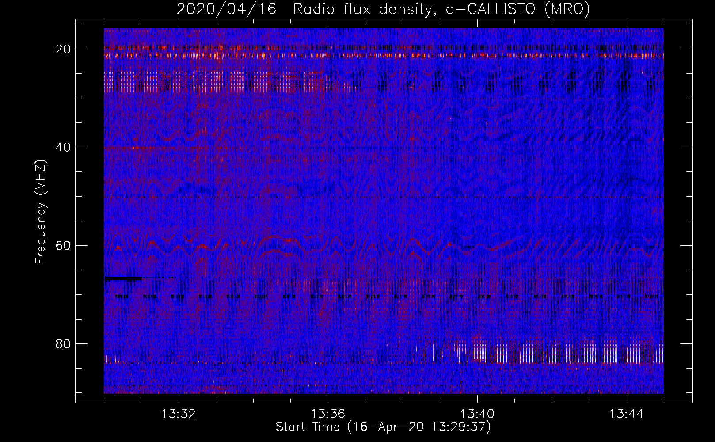Click the 13:44 time tick label
The image size is (715, 442).
pyautogui.click(x=627, y=414)
